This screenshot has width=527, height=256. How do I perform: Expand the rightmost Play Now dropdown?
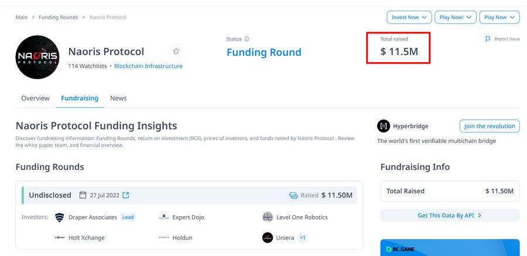[499, 18]
